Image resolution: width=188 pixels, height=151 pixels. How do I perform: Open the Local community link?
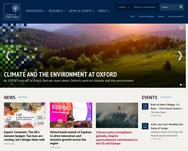175,16
